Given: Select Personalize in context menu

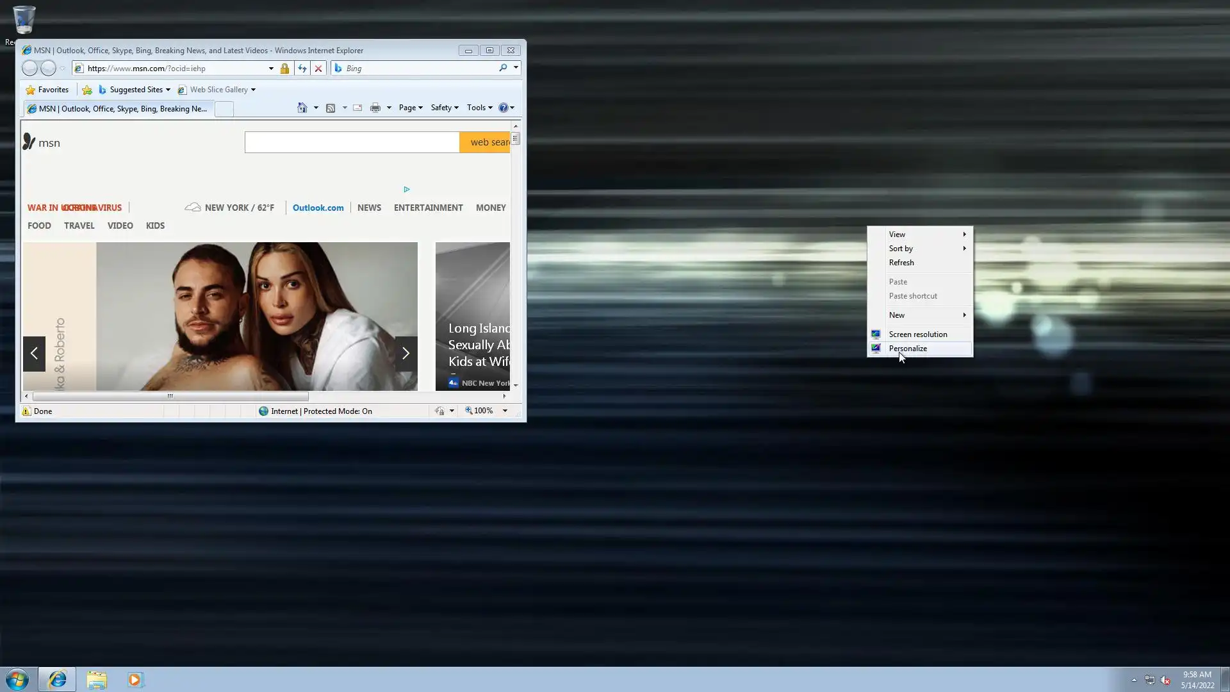Looking at the screenshot, I should coord(908,349).
